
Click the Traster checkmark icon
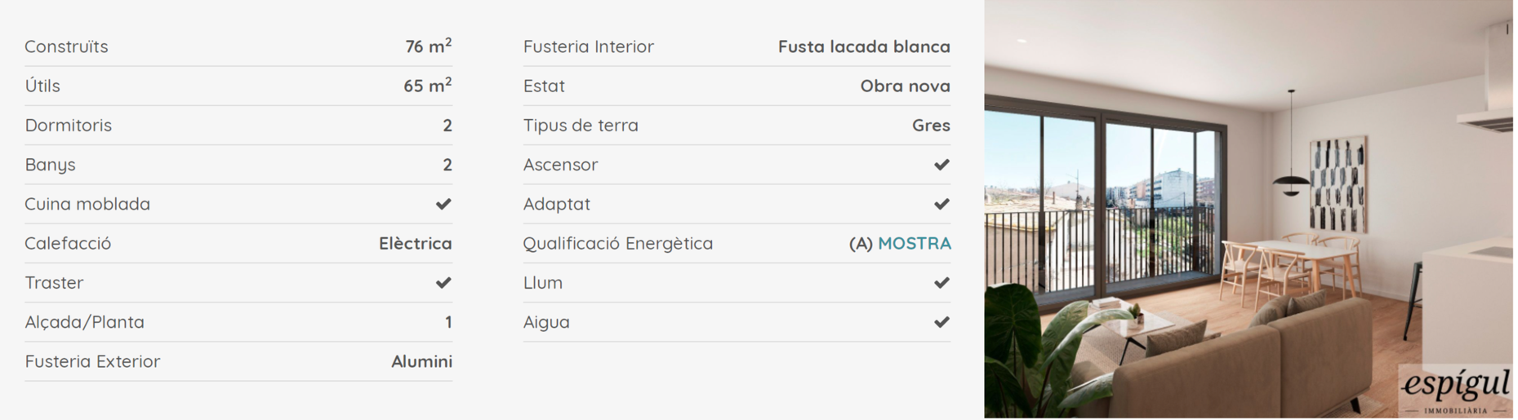[443, 283]
